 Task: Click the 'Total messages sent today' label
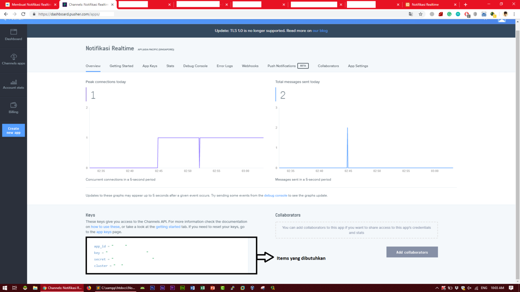point(297,82)
